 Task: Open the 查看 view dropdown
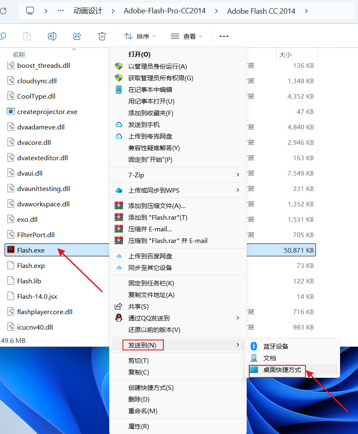coord(186,36)
